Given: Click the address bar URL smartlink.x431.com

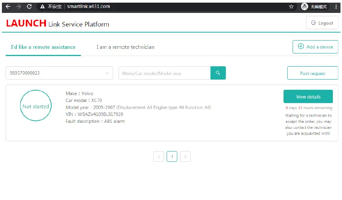Looking at the screenshot, I should 88,6.
